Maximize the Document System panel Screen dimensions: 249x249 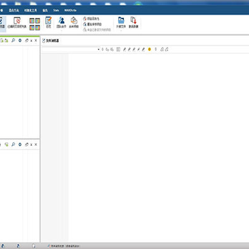tap(31, 41)
